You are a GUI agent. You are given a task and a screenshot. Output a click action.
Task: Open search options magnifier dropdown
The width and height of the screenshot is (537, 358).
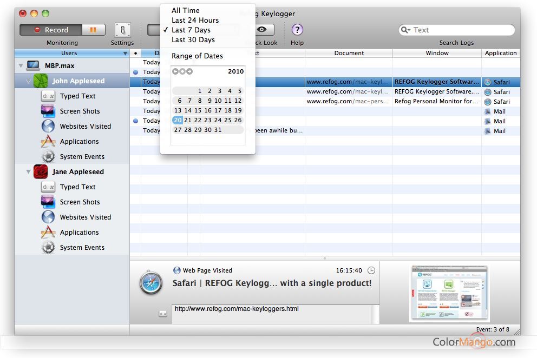(405, 30)
